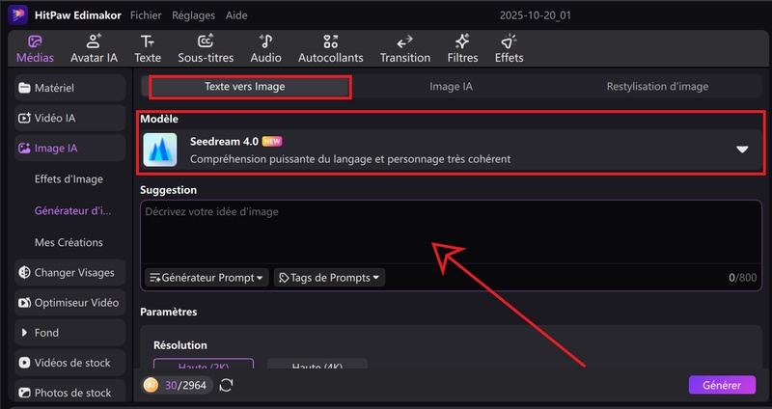Click the Image IA sidebar icon
Viewport: 772px width, 409px height.
tap(24, 149)
